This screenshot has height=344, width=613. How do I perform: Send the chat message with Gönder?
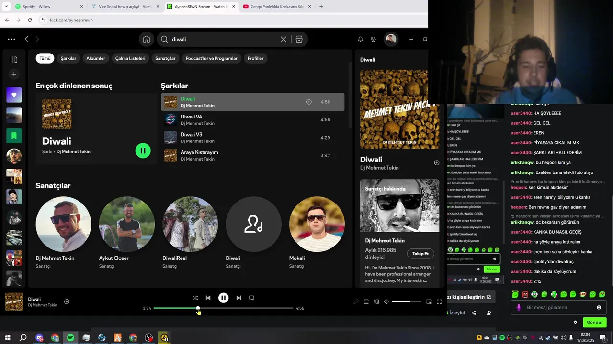pyautogui.click(x=595, y=322)
